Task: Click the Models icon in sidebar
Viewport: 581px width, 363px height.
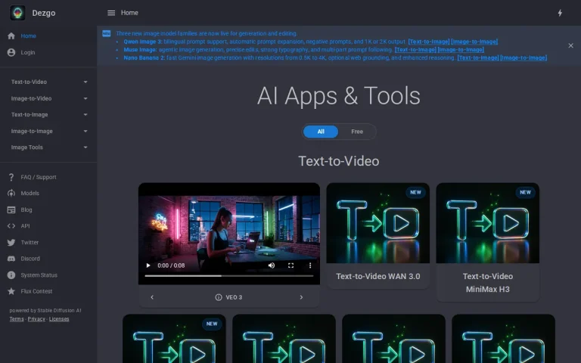Action: 11,193
